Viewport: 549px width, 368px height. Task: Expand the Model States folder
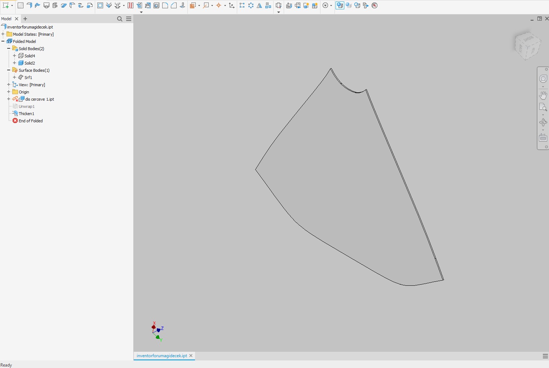coord(3,34)
